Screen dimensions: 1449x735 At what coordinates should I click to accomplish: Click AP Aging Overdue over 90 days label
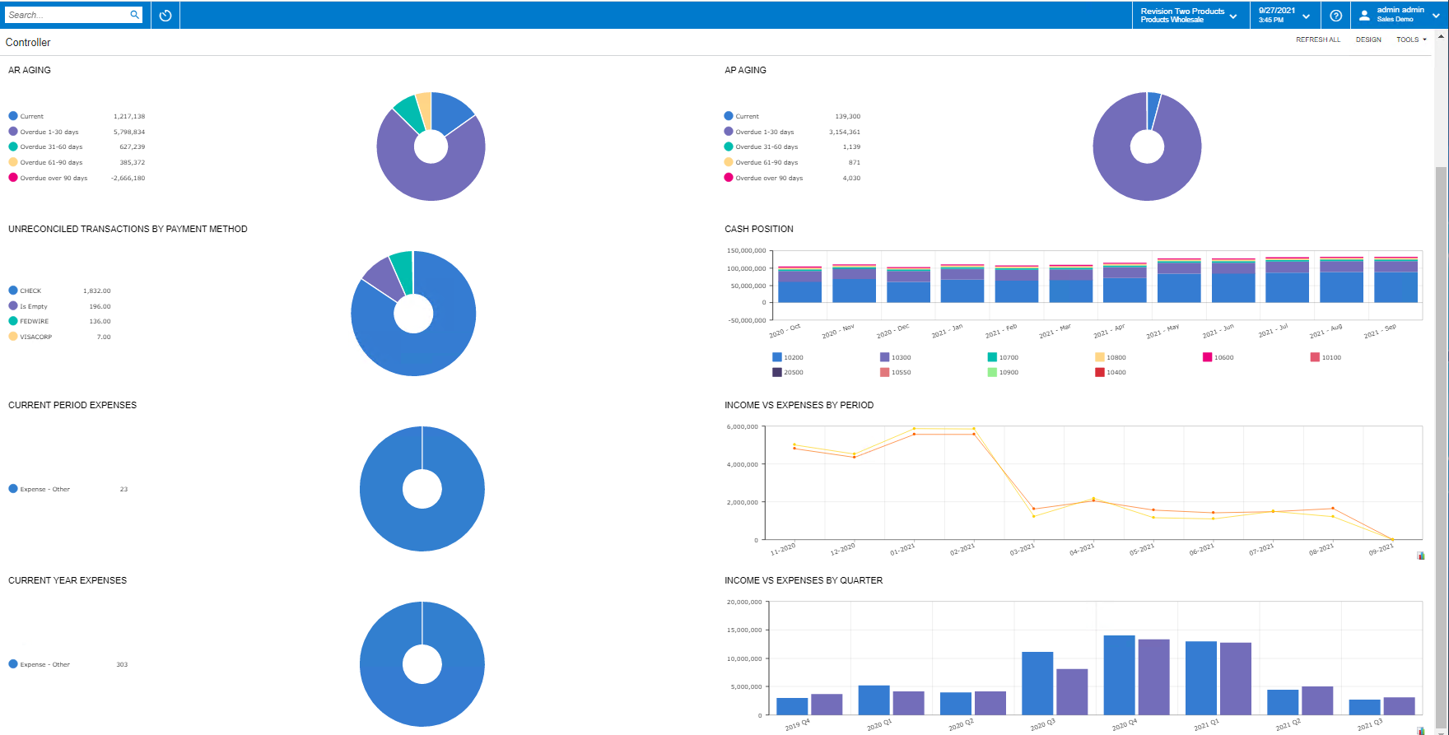tap(769, 178)
